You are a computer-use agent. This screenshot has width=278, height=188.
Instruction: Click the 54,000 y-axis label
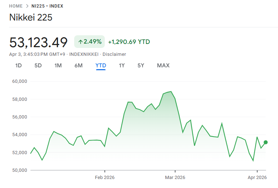(x=19, y=135)
